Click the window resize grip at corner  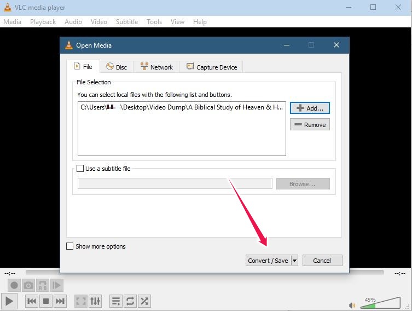(x=408, y=307)
